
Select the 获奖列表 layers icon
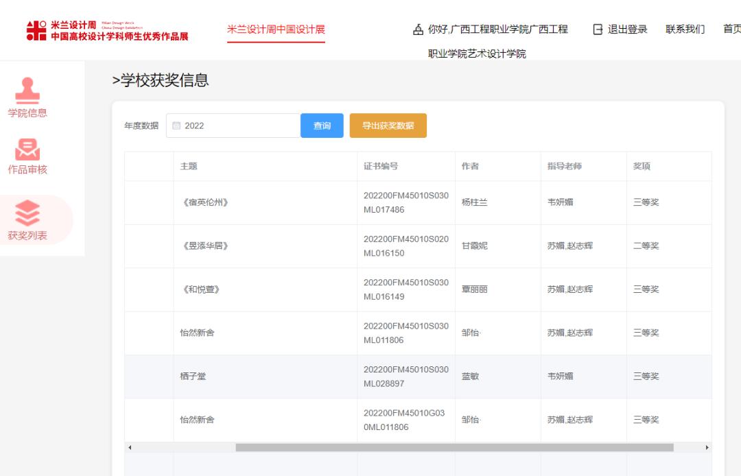(x=27, y=212)
